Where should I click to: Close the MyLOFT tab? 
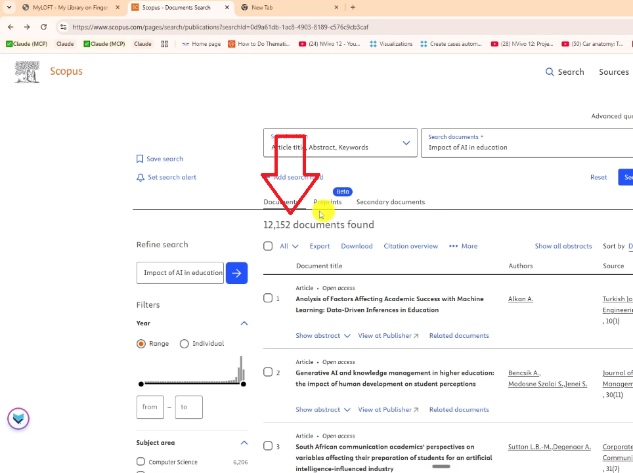[x=118, y=7]
